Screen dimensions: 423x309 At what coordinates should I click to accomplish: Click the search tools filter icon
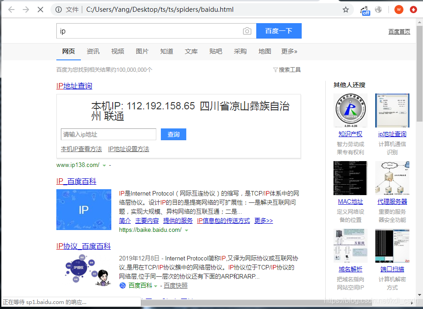275,70
